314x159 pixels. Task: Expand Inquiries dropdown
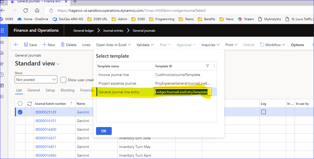coord(211,45)
